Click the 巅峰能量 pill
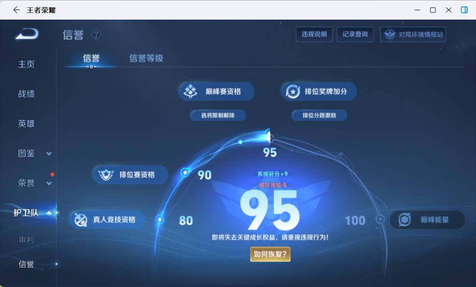This screenshot has width=476, height=287. pyautogui.click(x=427, y=219)
